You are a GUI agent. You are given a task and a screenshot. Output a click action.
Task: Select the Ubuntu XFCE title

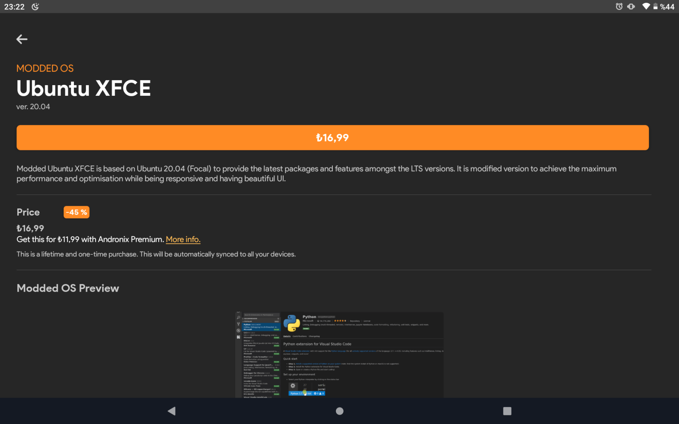[84, 88]
